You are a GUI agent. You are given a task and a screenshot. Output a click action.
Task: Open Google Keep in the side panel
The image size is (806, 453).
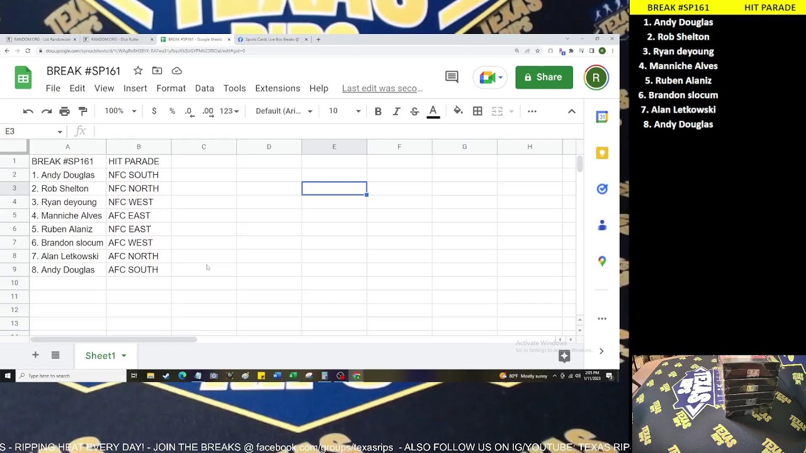pos(602,153)
